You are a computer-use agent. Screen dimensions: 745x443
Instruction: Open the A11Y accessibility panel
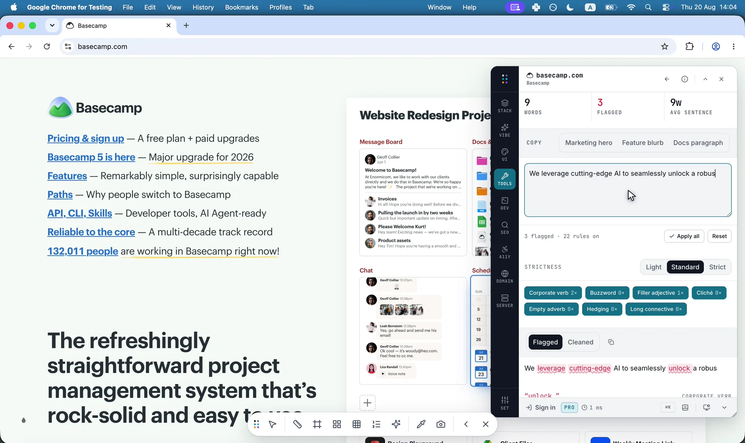pos(504,252)
